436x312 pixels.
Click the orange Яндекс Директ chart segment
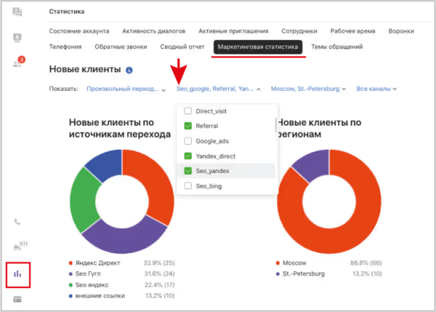pyautogui.click(x=156, y=181)
